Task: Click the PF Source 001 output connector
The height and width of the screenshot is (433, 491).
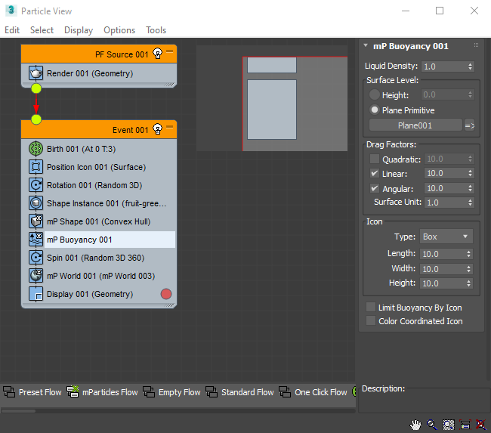Action: coord(36,88)
